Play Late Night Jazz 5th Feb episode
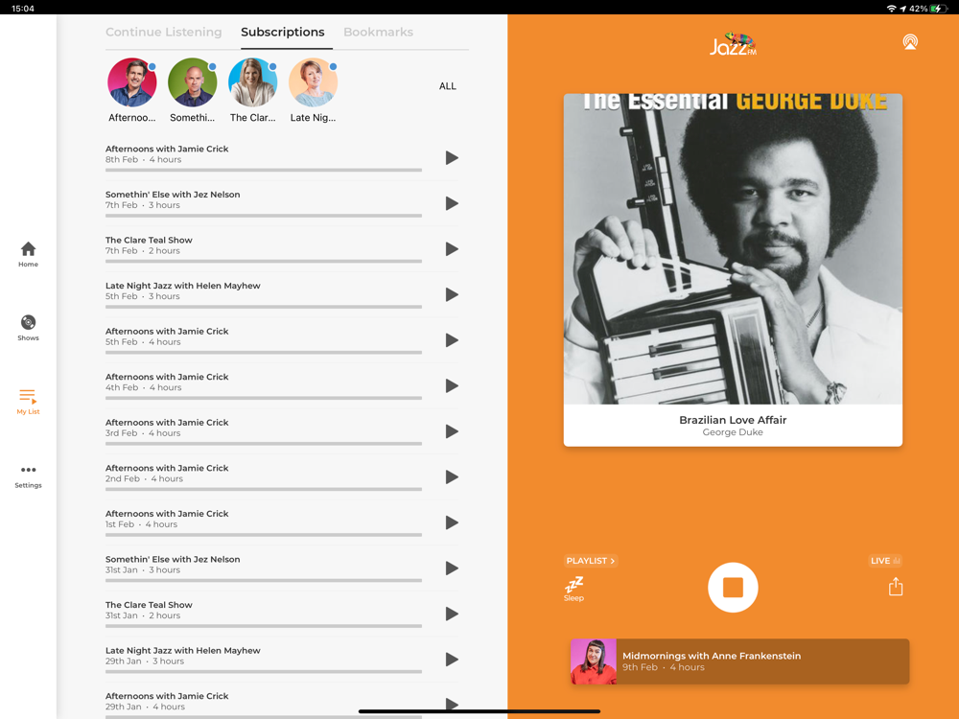Image resolution: width=959 pixels, height=719 pixels. tap(452, 294)
